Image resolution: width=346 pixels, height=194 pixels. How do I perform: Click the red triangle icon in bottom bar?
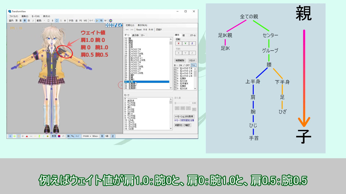click(x=27, y=136)
